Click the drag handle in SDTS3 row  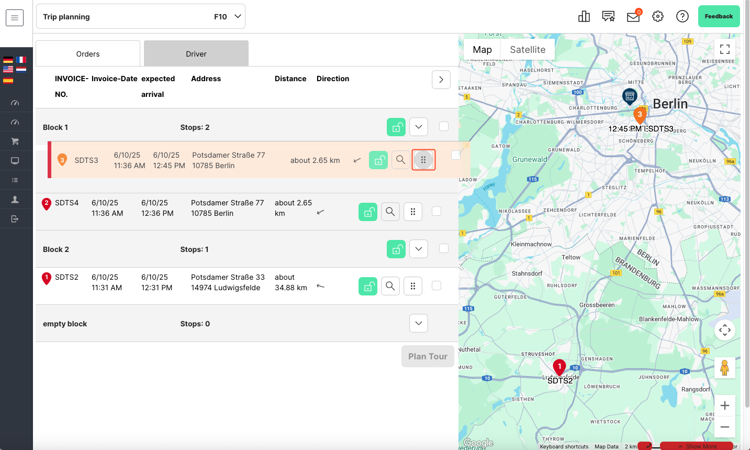(423, 160)
